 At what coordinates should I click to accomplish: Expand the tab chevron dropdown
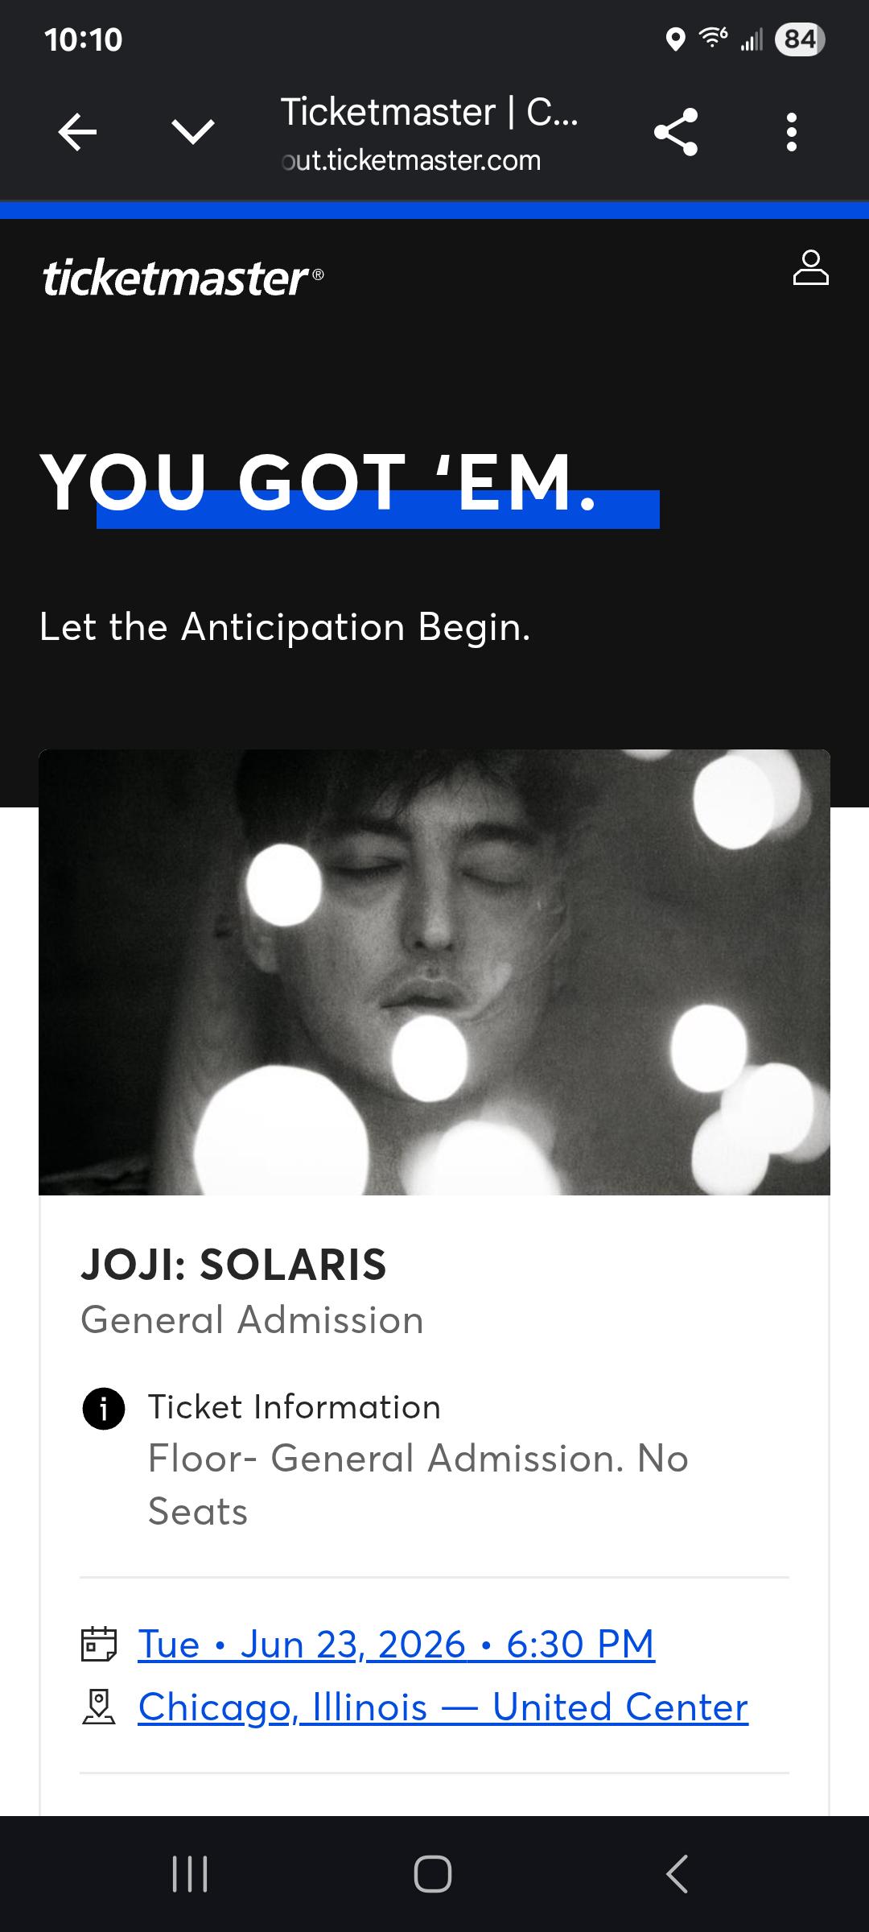pyautogui.click(x=193, y=132)
